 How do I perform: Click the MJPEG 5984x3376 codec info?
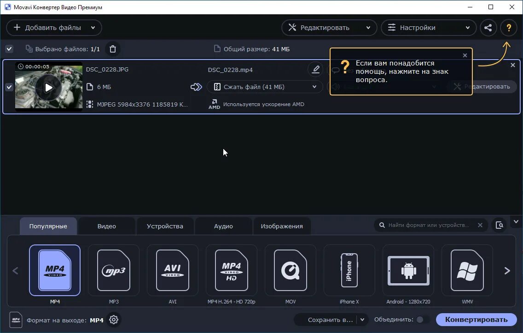tap(142, 105)
